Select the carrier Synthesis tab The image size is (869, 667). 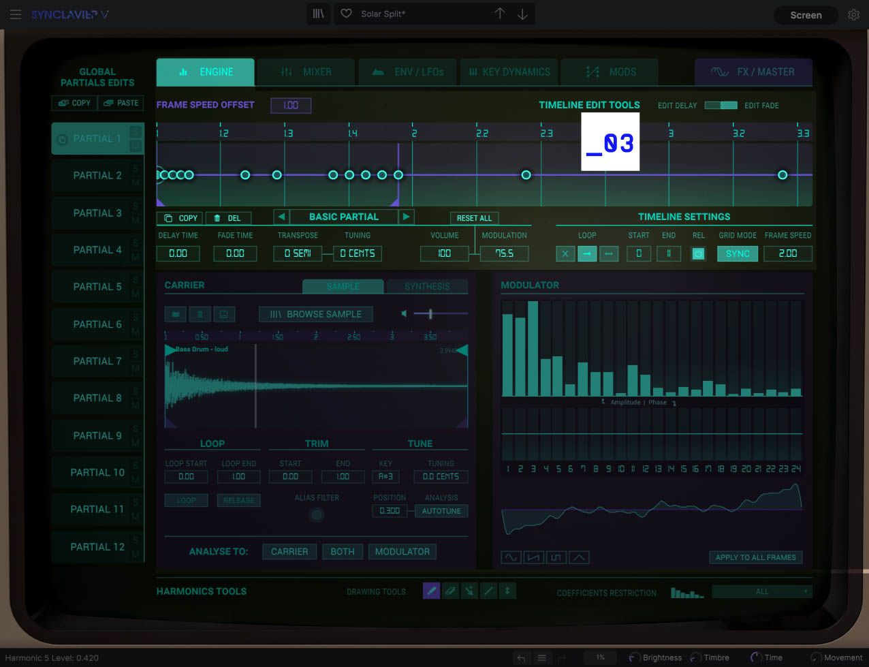pyautogui.click(x=427, y=286)
